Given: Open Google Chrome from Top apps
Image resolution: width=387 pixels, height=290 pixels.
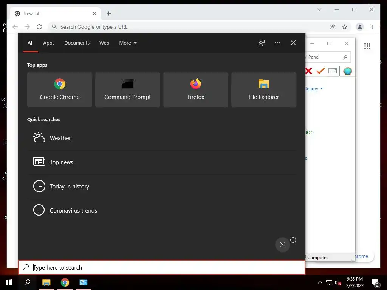Looking at the screenshot, I should pyautogui.click(x=59, y=90).
